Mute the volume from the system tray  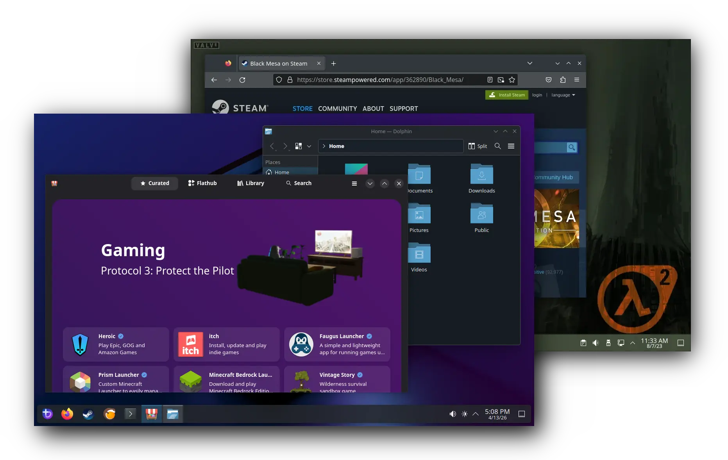[453, 414]
